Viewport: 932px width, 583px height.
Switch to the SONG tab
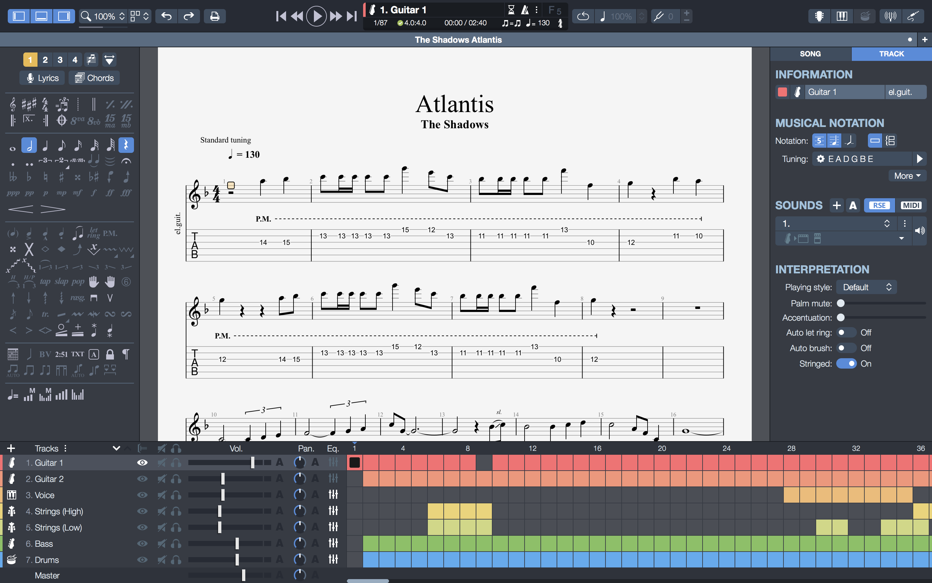click(810, 54)
